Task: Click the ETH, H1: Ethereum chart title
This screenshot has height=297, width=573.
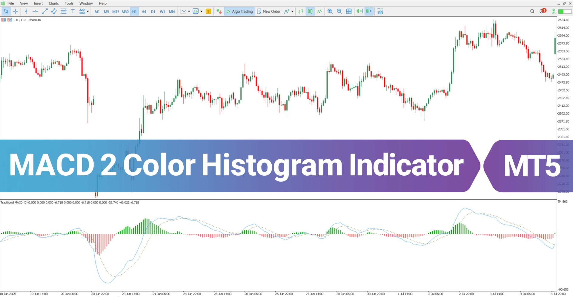Action: coord(27,20)
